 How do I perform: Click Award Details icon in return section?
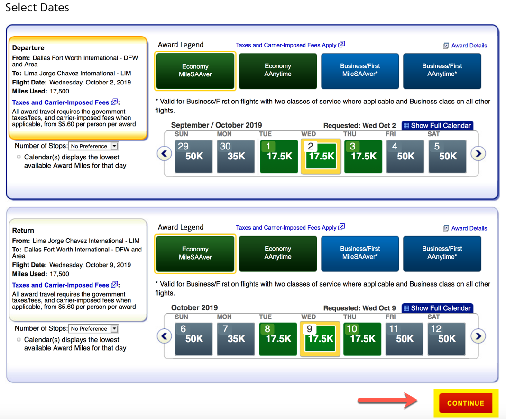446,228
